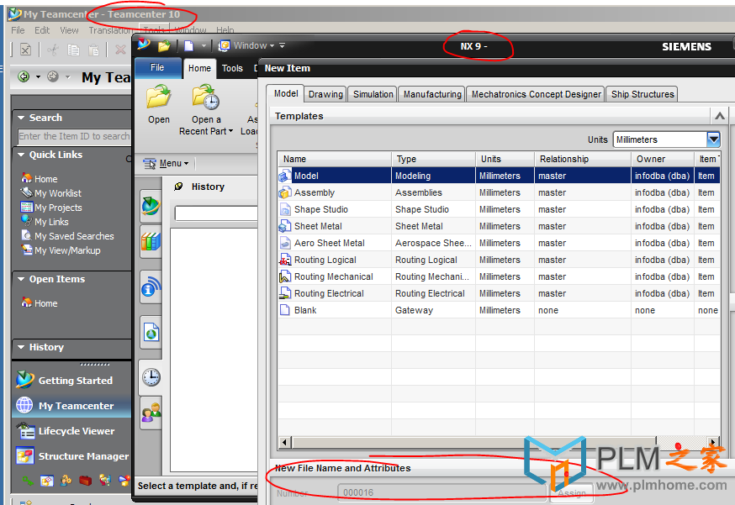Open the Web Browser page icon in sidebar
The height and width of the screenshot is (505, 735).
(151, 332)
